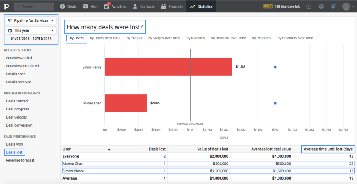The image size is (357, 184).
Task: Open Activities completed report
Action: 23,66
